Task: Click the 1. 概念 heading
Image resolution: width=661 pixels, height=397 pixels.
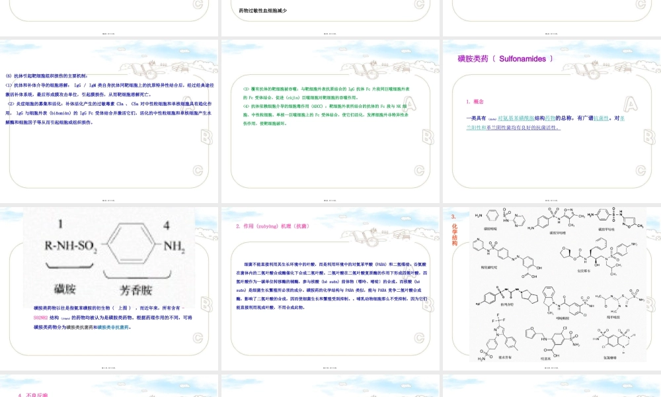Action: point(475,102)
